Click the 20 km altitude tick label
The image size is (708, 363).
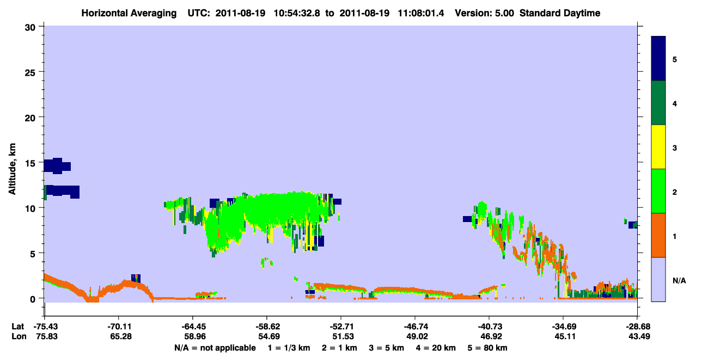(x=32, y=117)
